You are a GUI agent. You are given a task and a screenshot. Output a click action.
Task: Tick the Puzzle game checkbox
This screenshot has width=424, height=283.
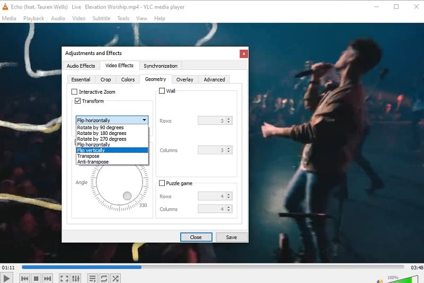click(x=162, y=184)
